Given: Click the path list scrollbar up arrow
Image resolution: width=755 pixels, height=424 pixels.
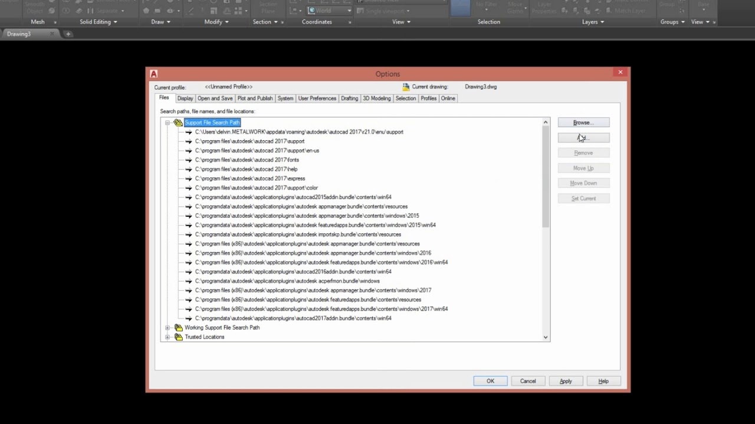Looking at the screenshot, I should point(546,122).
